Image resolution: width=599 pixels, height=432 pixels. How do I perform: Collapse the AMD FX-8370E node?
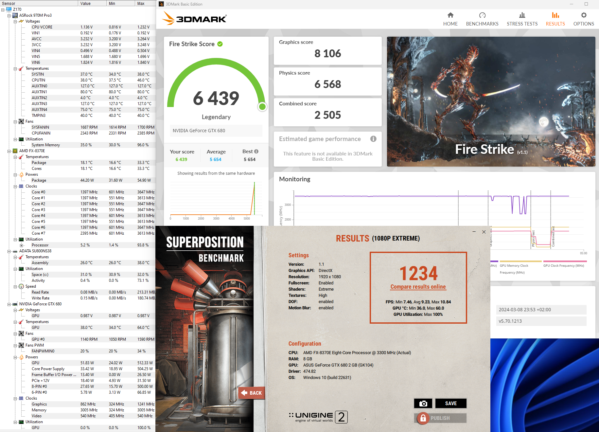point(9,151)
